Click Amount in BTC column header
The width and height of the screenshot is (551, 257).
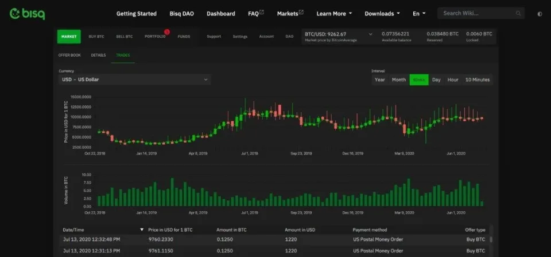tap(231, 230)
